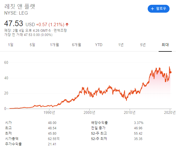
Task: Click the 52-주 최저 value 35.35
Action: (138, 139)
